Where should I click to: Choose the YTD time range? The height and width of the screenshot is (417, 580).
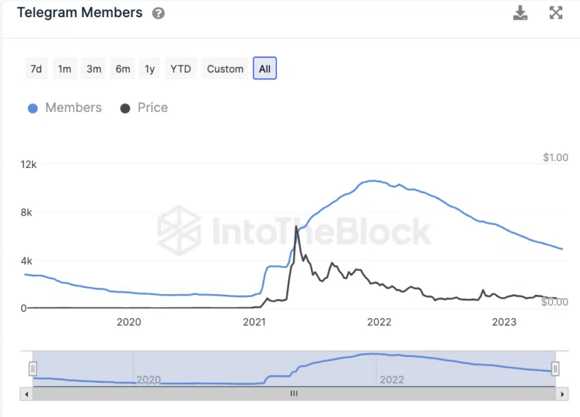(x=180, y=69)
